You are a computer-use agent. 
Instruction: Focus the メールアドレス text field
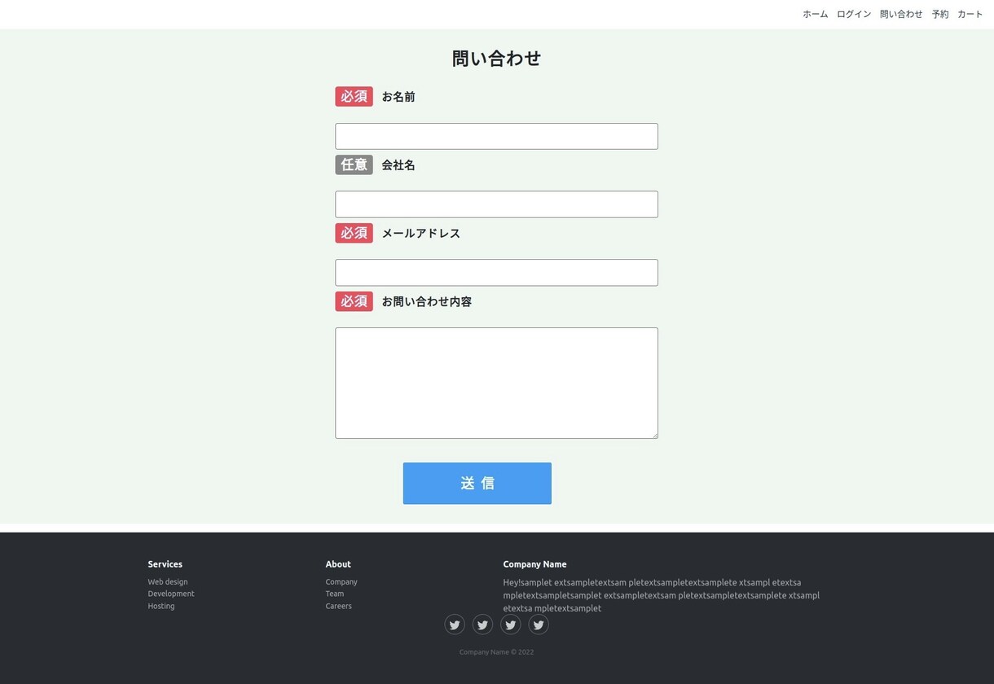pos(496,273)
